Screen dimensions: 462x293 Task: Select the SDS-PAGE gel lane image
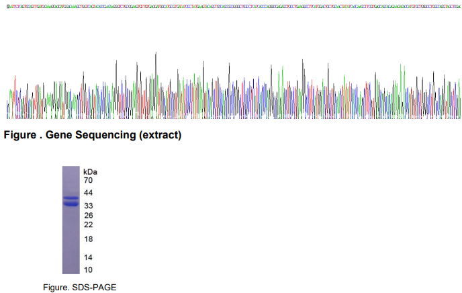[x=71, y=220]
